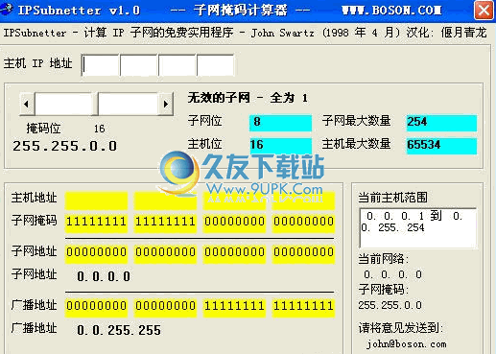The image size is (496, 354).
Task: Click the mask bits value 16 label
Action: pos(100,129)
